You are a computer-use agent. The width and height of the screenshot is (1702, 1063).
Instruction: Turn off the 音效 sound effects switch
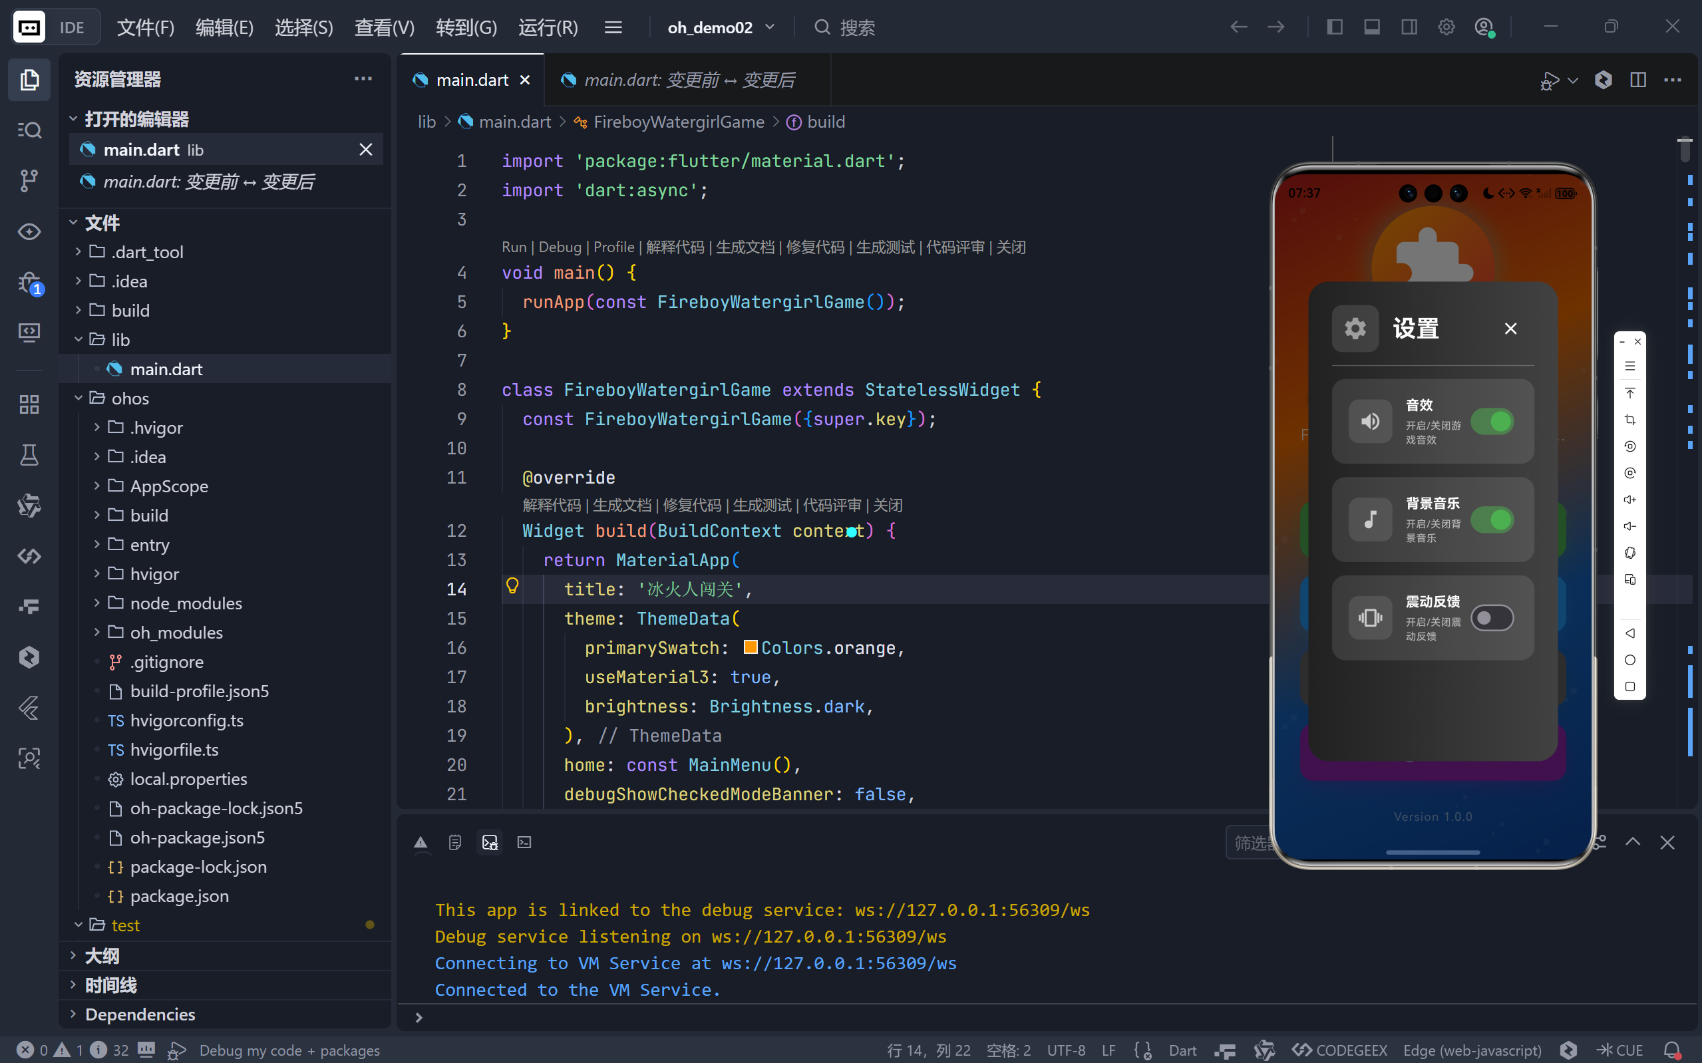click(x=1492, y=421)
